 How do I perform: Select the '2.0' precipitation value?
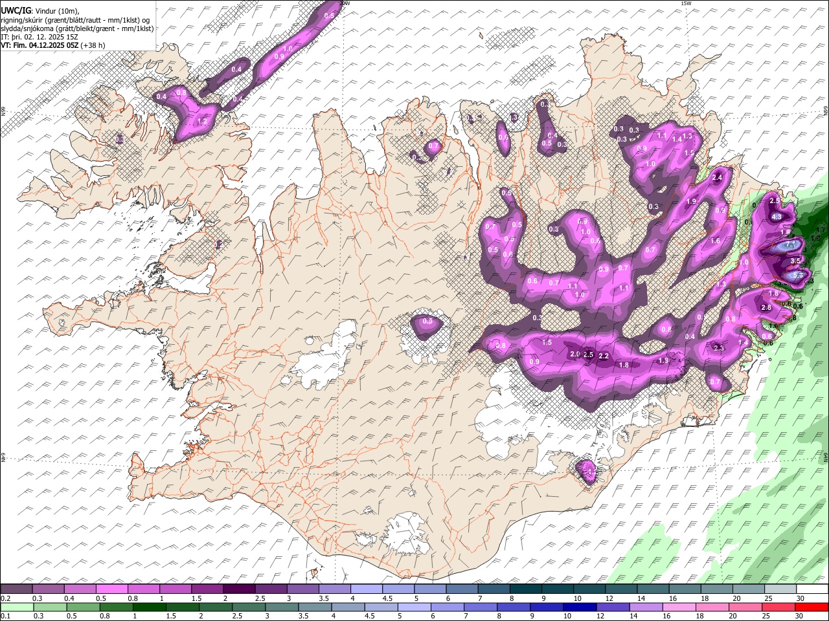pyautogui.click(x=574, y=354)
